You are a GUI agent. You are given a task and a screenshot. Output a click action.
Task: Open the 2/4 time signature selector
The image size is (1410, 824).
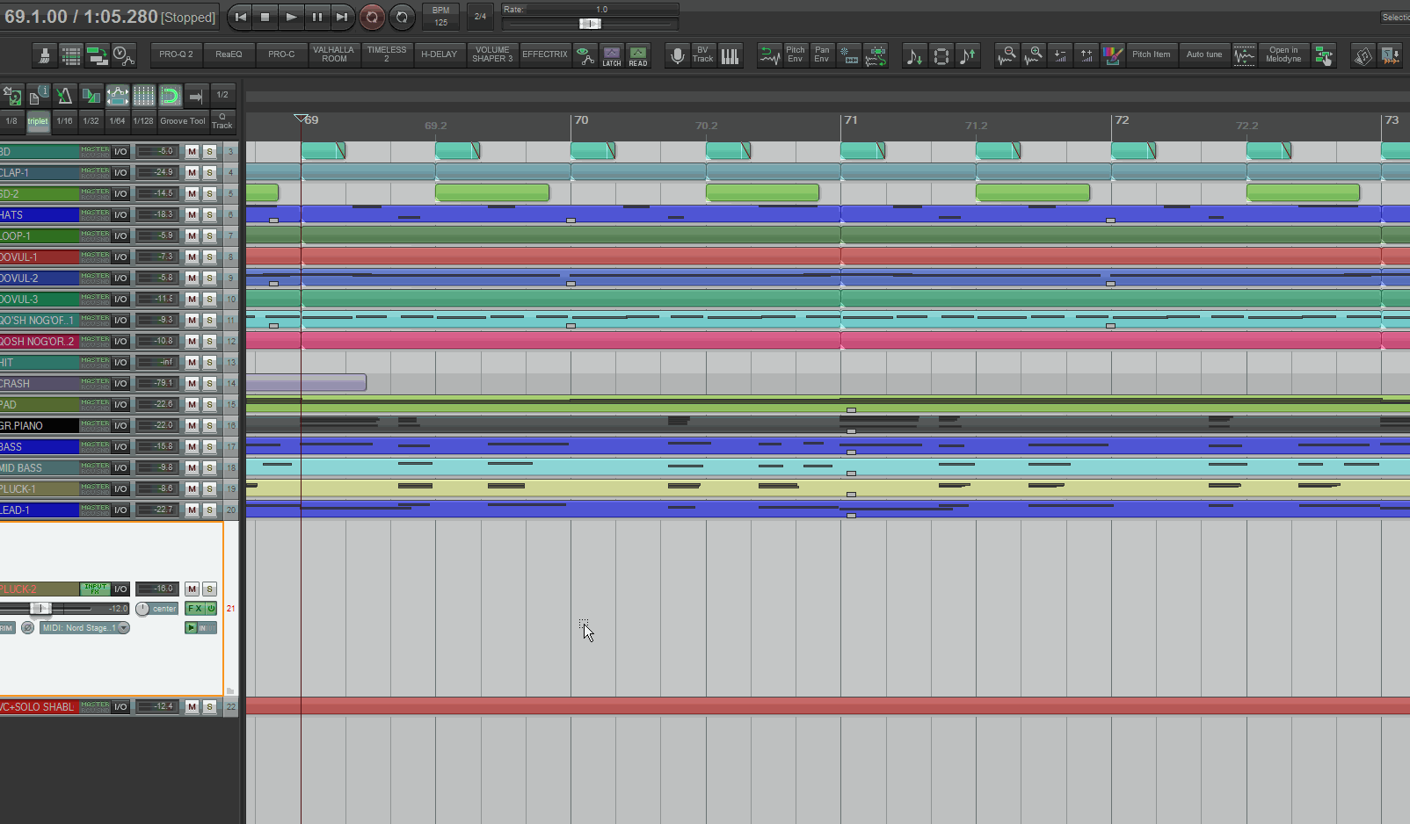(480, 17)
